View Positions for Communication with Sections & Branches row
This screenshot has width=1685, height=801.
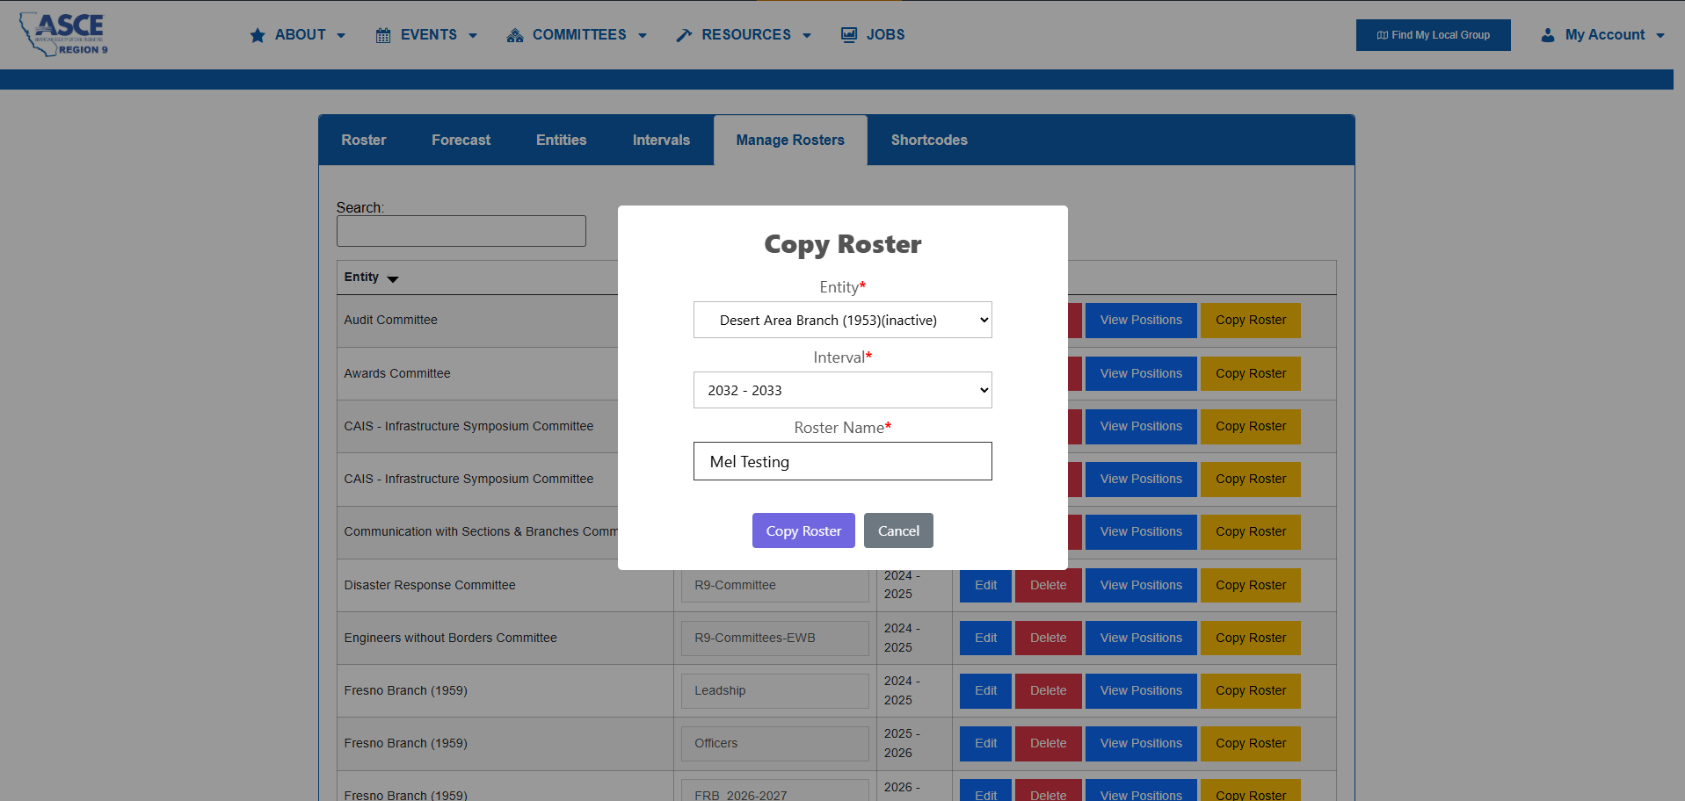(1141, 532)
